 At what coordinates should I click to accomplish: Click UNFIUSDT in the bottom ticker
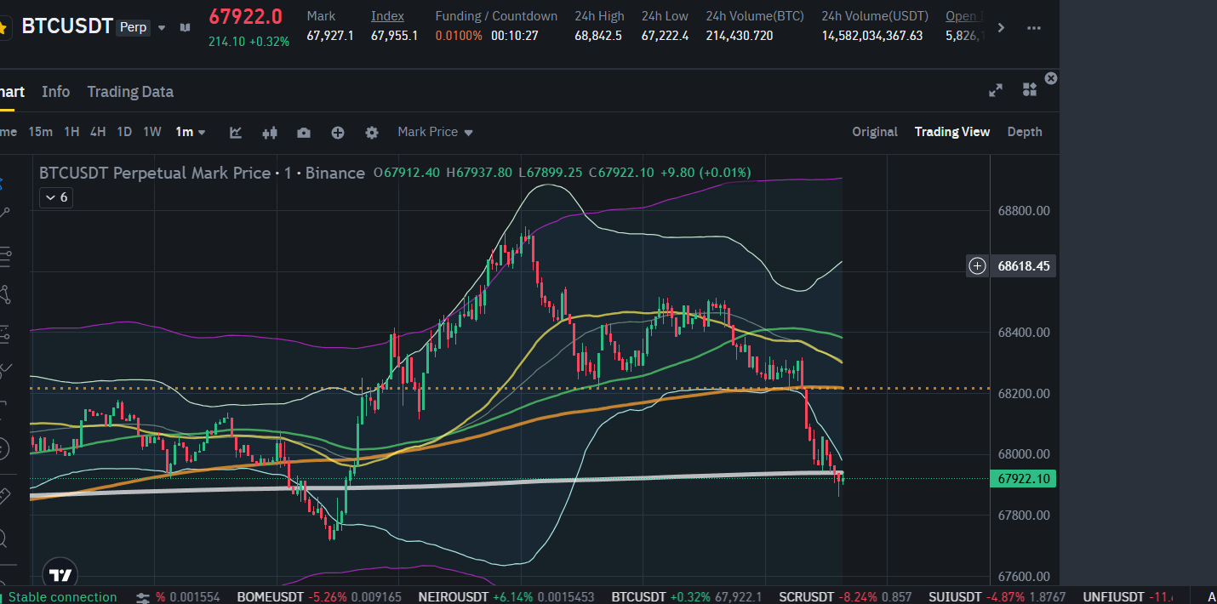pos(1112,597)
